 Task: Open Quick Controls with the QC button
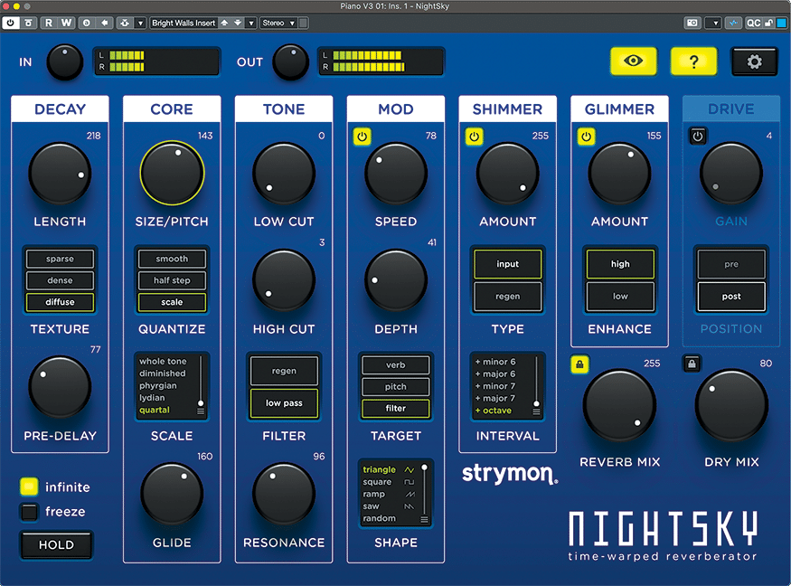click(753, 23)
